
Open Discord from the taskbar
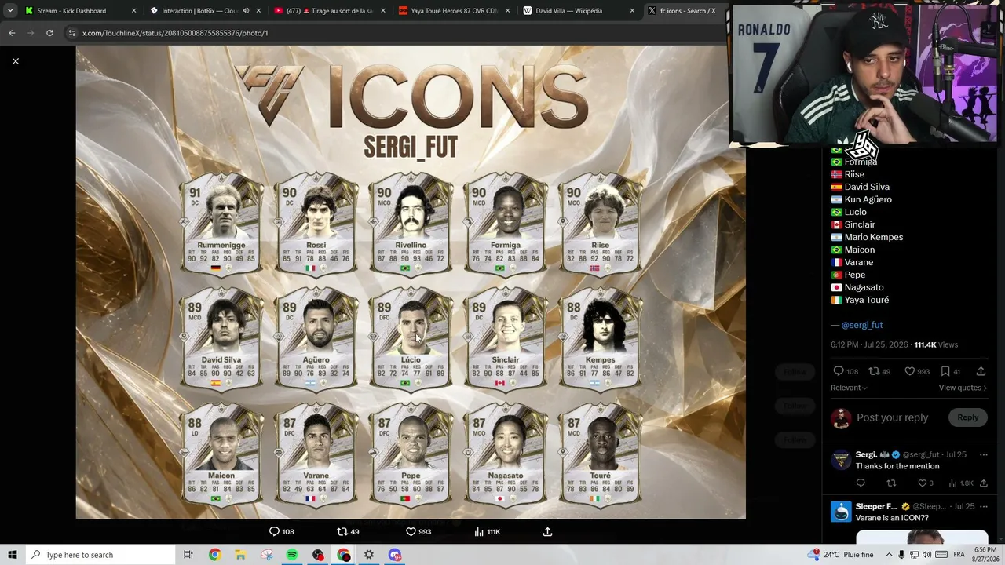(x=395, y=555)
